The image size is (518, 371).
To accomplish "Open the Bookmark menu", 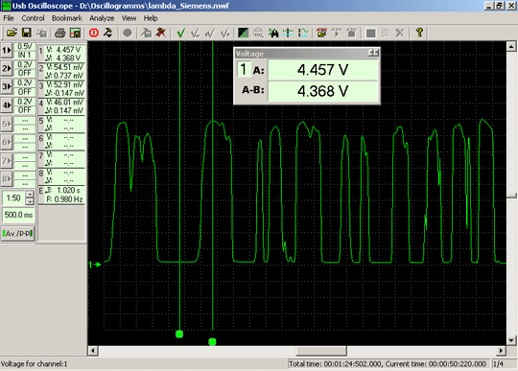I will [67, 18].
